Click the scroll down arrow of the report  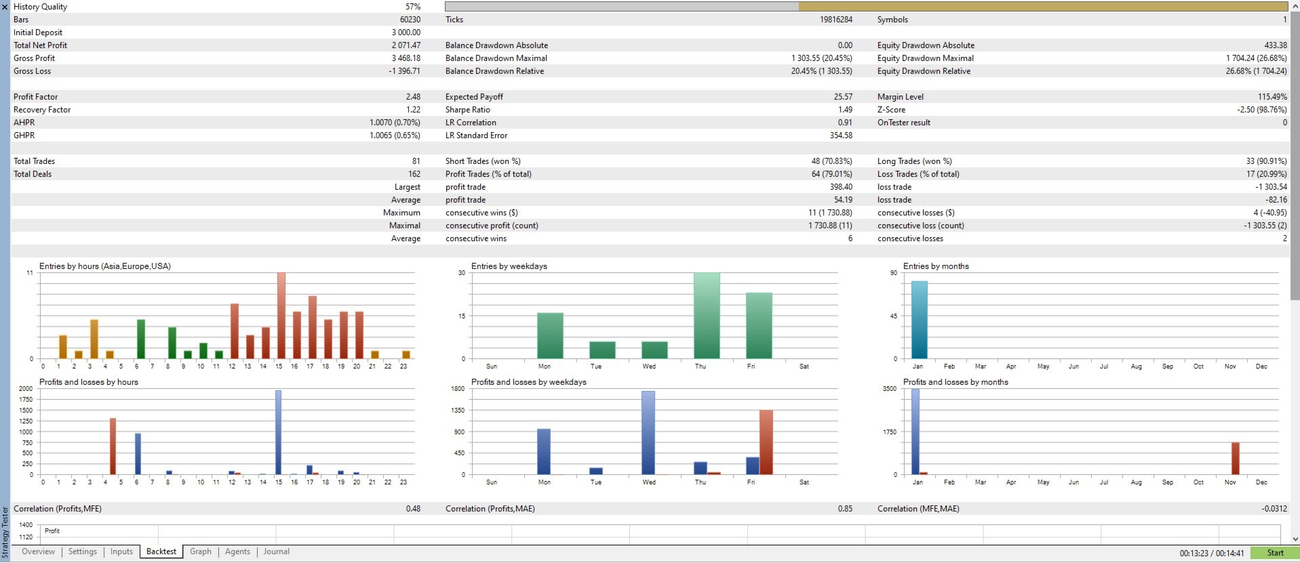pyautogui.click(x=1295, y=539)
